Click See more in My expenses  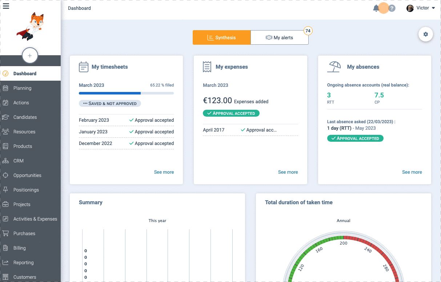tap(288, 172)
